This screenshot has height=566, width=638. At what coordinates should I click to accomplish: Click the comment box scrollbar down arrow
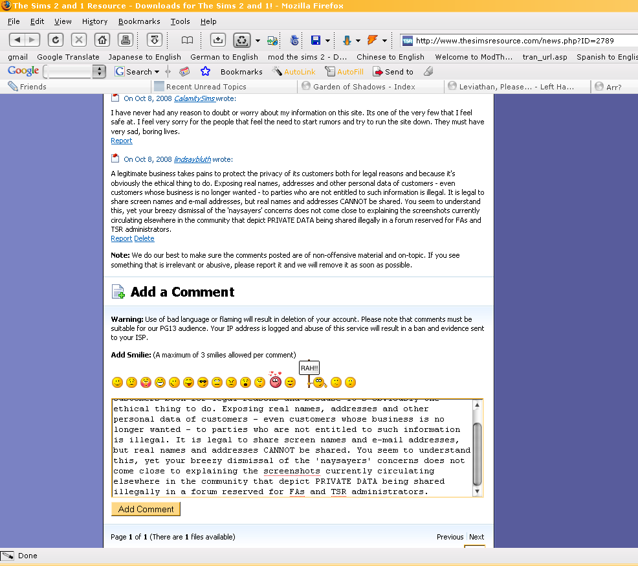478,492
